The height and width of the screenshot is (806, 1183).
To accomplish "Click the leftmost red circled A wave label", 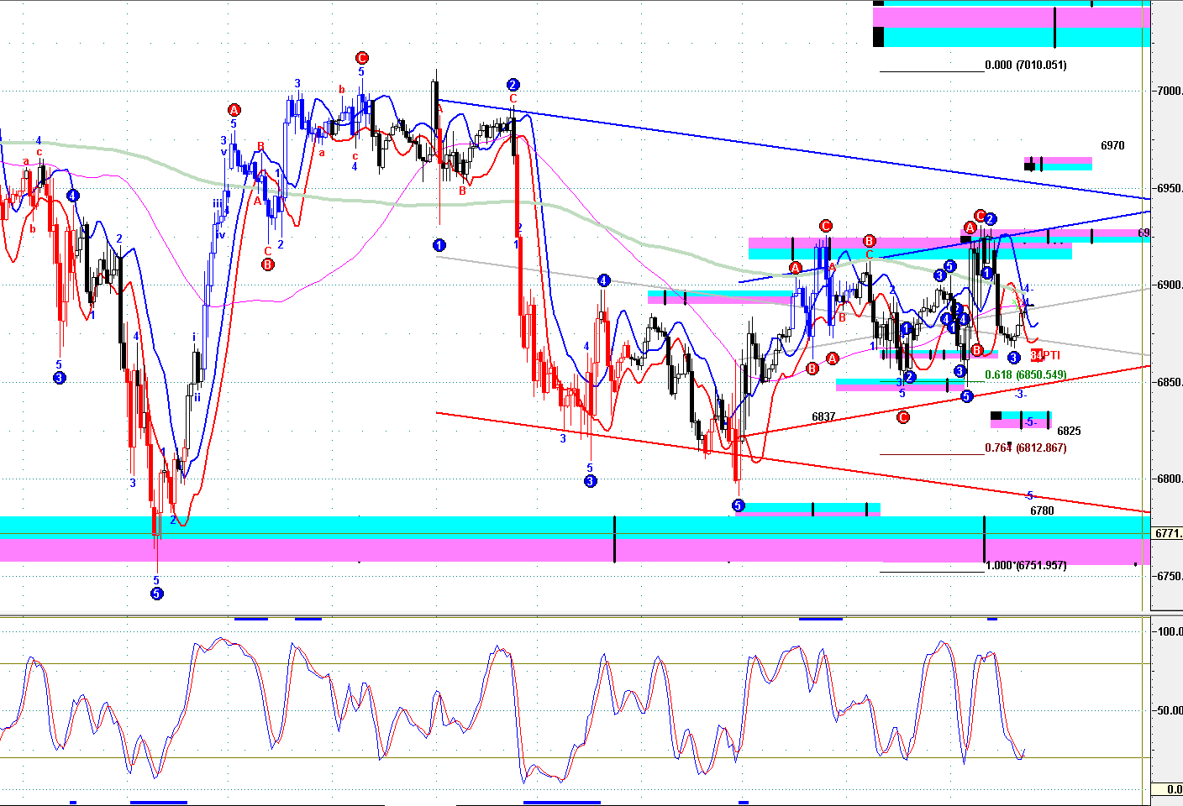I will click(234, 110).
